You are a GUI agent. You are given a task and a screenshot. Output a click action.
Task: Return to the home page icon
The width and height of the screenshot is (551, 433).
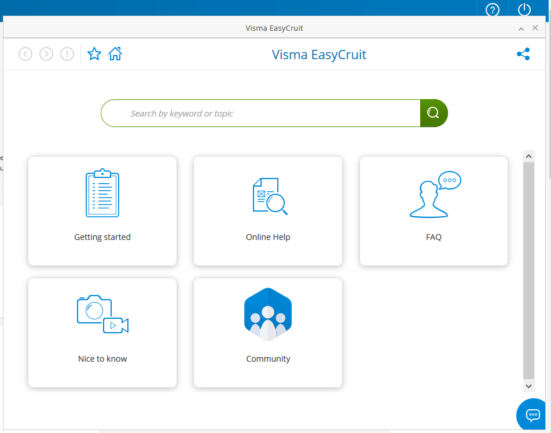(115, 54)
